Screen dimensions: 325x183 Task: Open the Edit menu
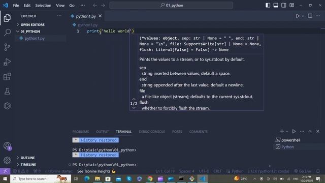[27, 6]
